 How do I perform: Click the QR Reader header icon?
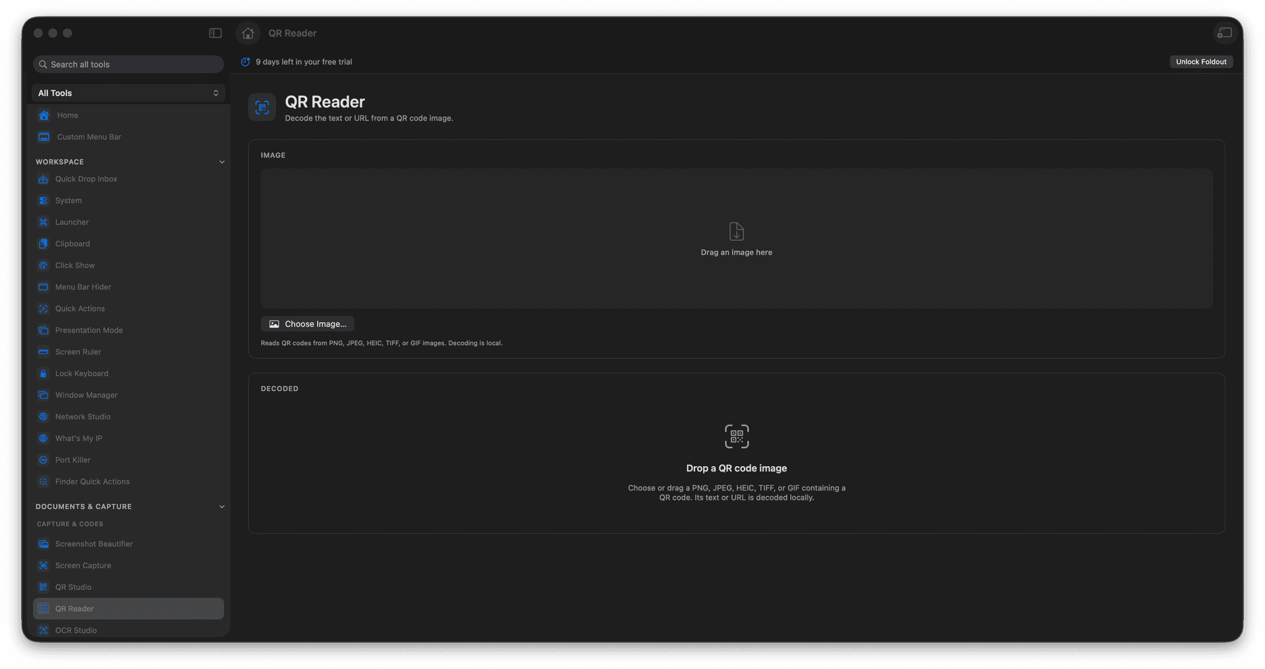[262, 107]
